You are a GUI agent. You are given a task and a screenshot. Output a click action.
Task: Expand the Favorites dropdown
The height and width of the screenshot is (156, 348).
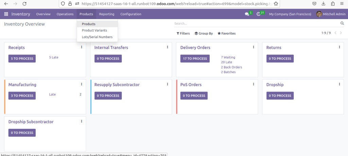point(226,34)
